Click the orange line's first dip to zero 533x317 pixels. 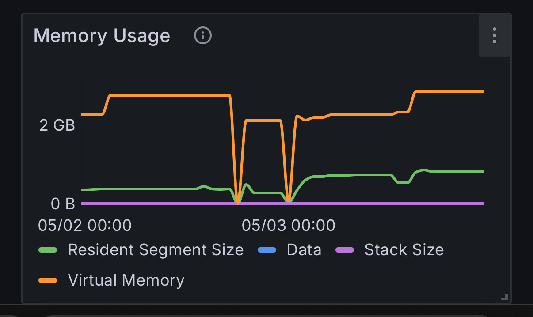coord(238,201)
